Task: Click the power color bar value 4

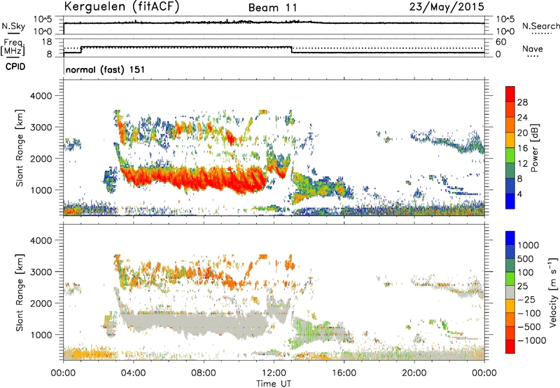Action: click(x=519, y=195)
